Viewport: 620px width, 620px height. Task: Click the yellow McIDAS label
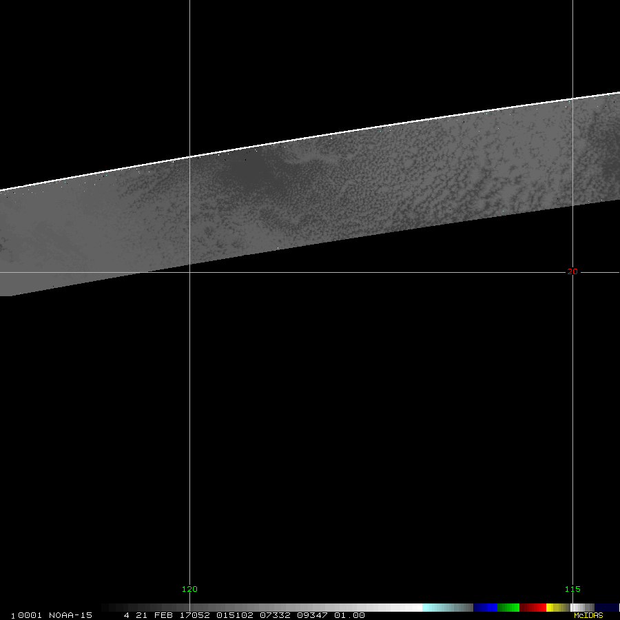[x=588, y=615]
